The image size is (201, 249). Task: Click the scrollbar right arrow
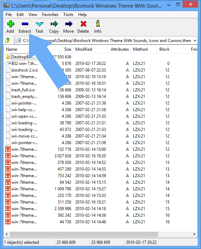(x=194, y=234)
